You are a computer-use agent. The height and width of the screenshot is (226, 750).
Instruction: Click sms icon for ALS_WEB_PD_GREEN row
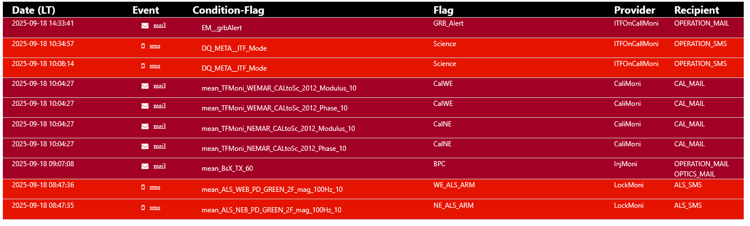143,187
